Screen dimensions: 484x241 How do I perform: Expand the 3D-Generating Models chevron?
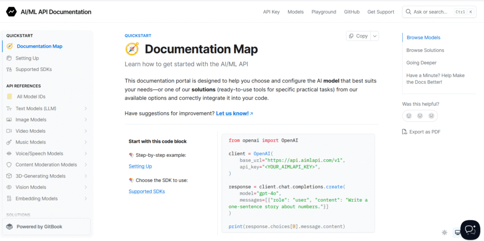click(86, 176)
